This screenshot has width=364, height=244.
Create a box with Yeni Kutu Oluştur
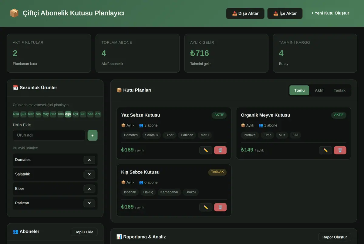point(330,13)
